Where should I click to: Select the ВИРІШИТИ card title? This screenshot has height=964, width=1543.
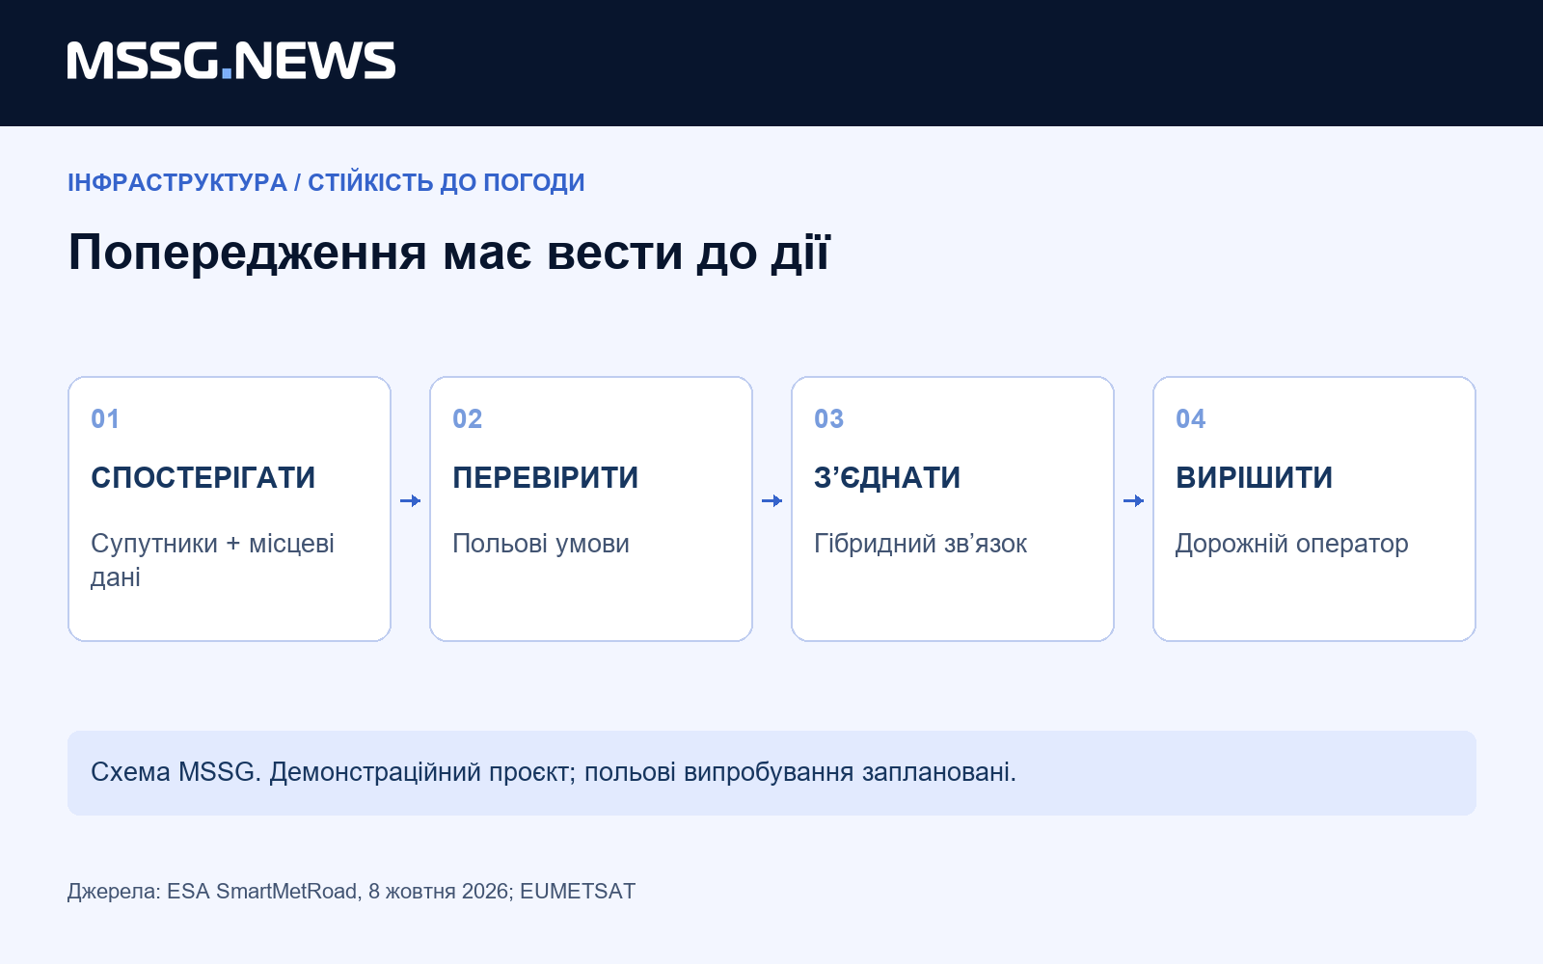1255,477
